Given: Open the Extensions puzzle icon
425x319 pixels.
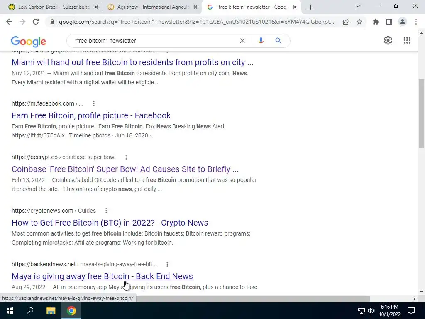Looking at the screenshot, I should 376,22.
